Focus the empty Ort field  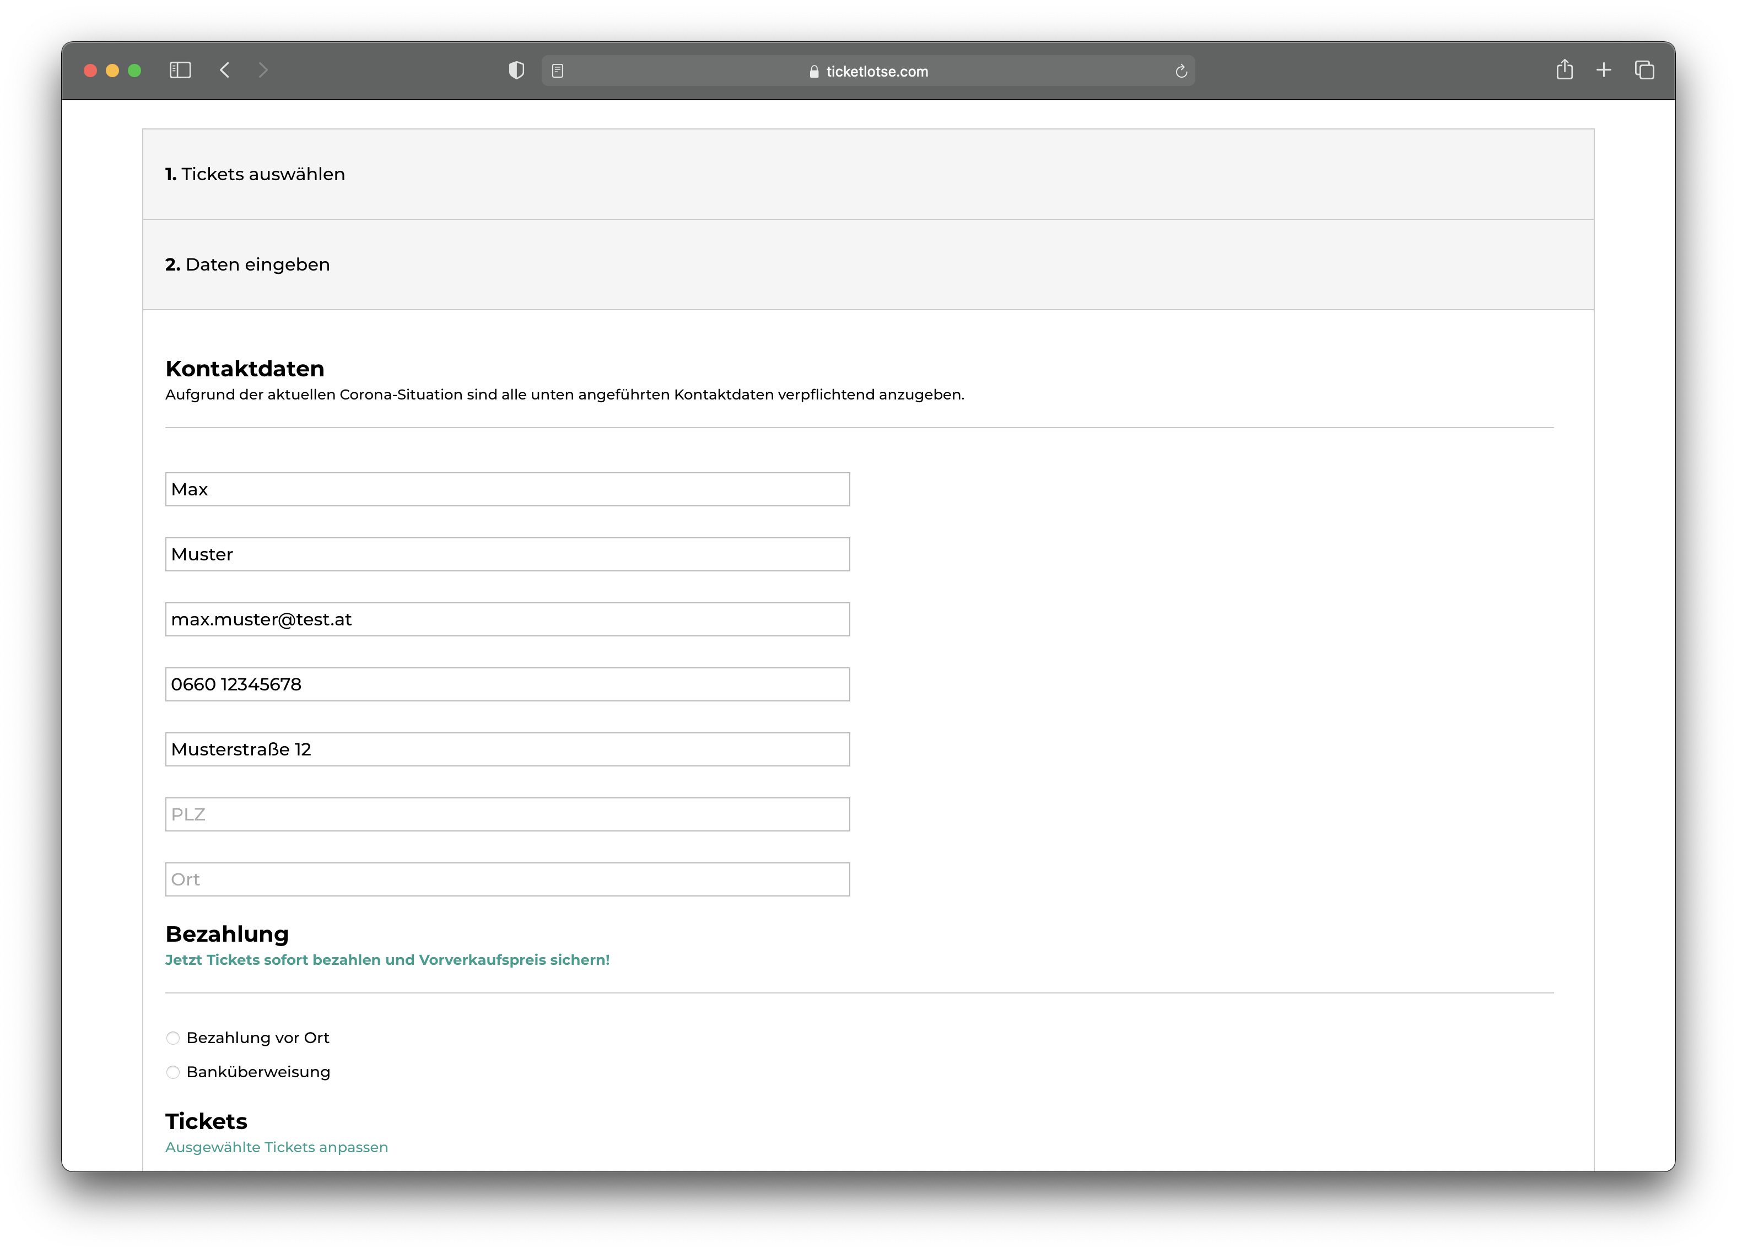507,880
